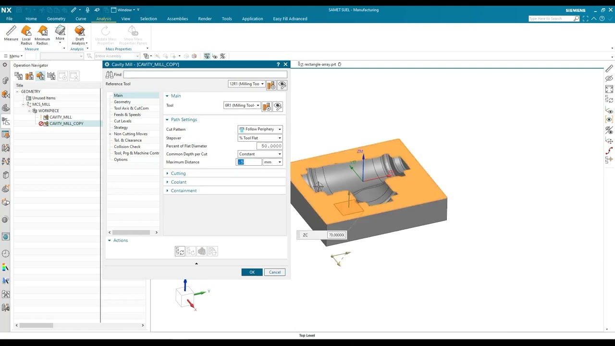Open the File menu
The image size is (615, 346).
pyautogui.click(x=9, y=19)
